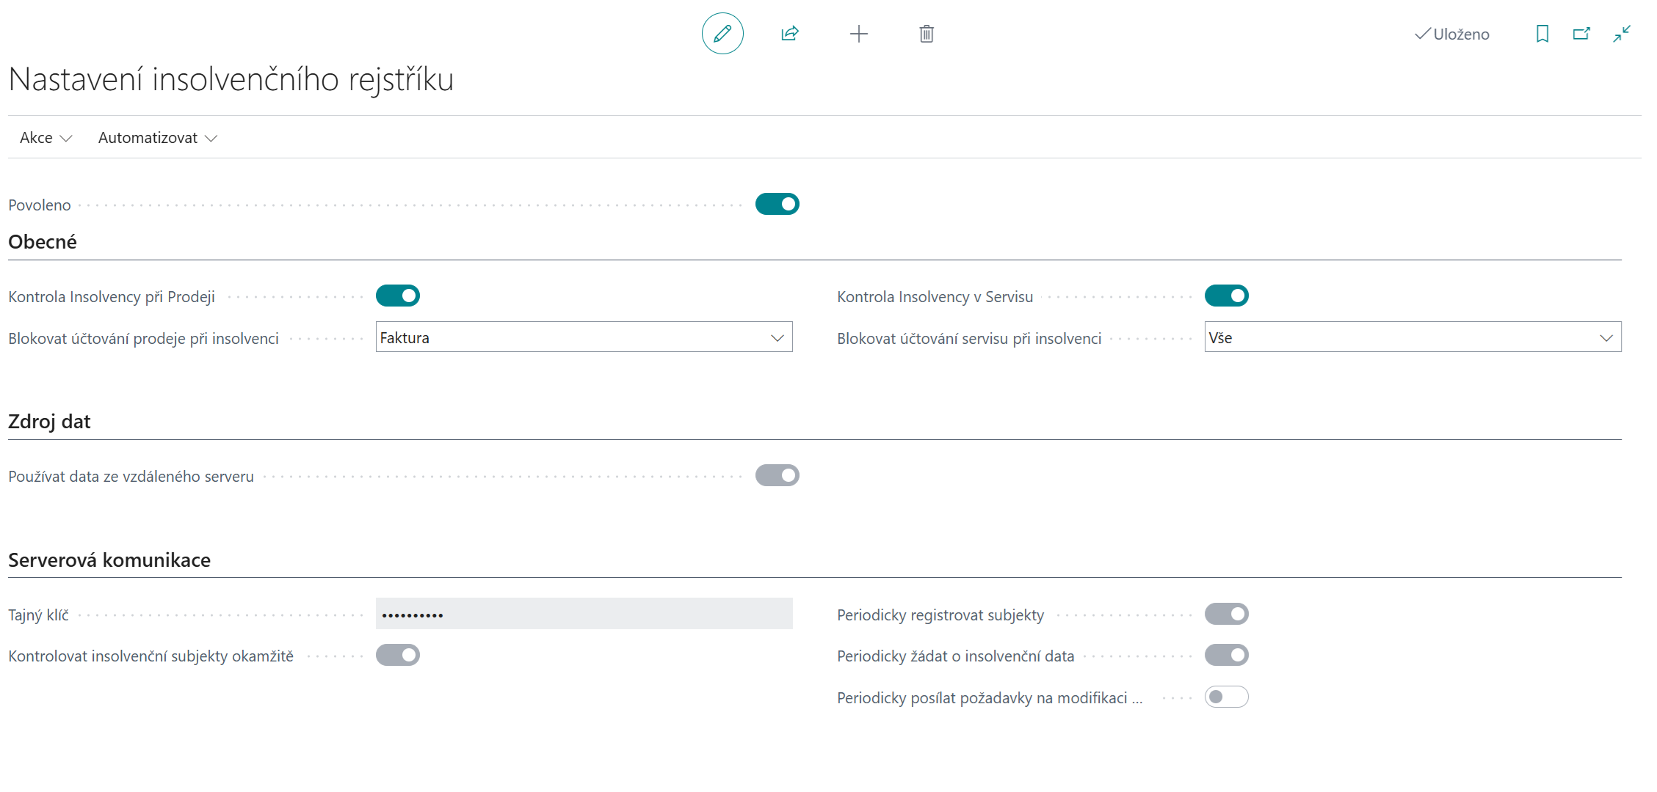Screen dimensions: 1657x792
Task: Click the Tajný klíč password field
Action: pos(584,614)
